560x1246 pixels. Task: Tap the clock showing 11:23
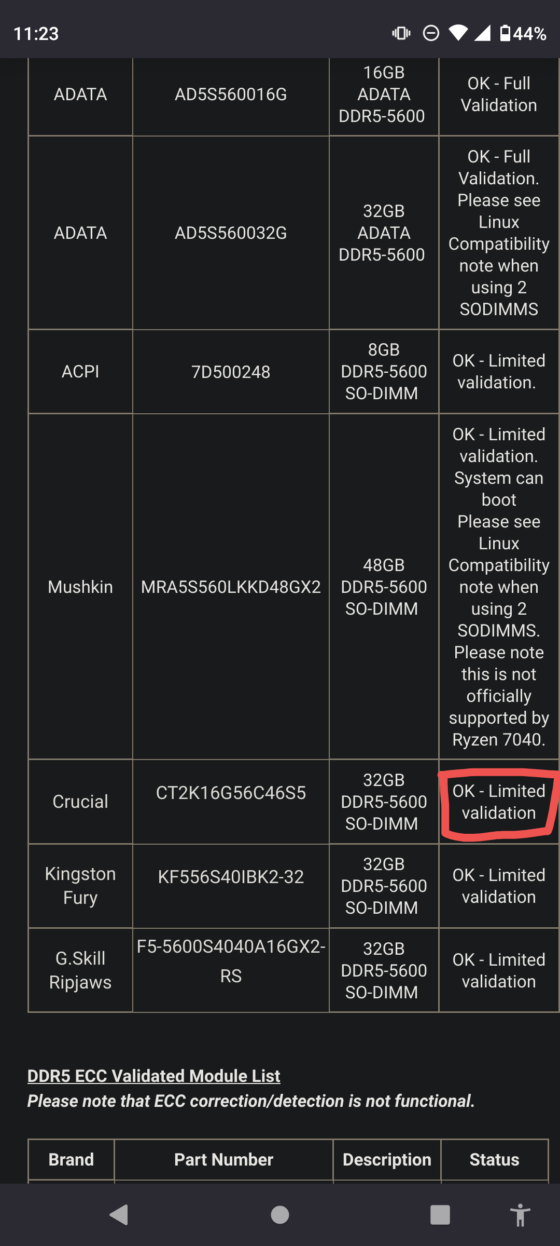tap(36, 33)
